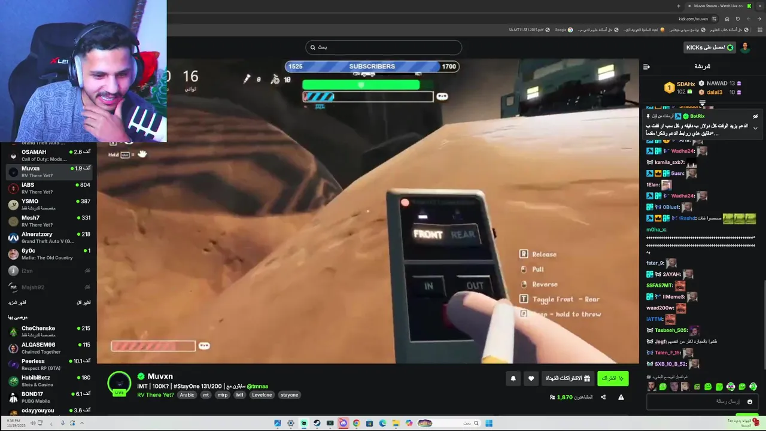This screenshot has width=766, height=431.
Task: Show more followed channels 'أظهر المزيد'
Action: click(x=17, y=303)
